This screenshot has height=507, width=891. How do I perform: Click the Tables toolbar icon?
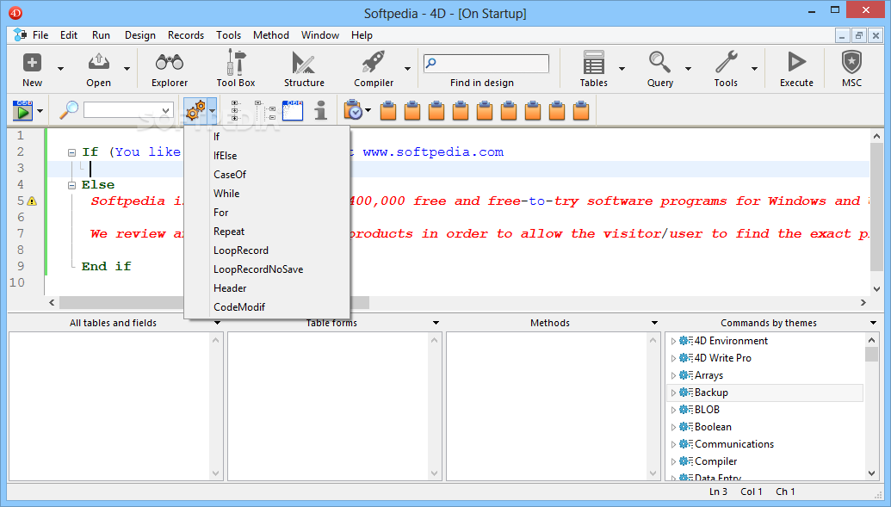[593, 62]
